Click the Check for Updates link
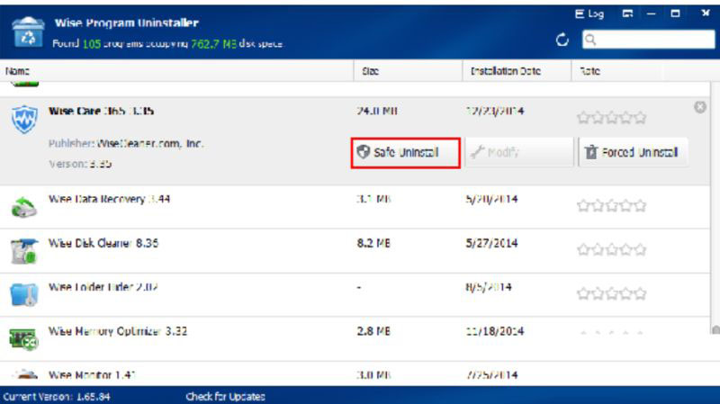This screenshot has height=404, width=720. click(x=226, y=397)
